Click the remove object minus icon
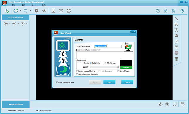The image size is (189, 114). (14, 24)
